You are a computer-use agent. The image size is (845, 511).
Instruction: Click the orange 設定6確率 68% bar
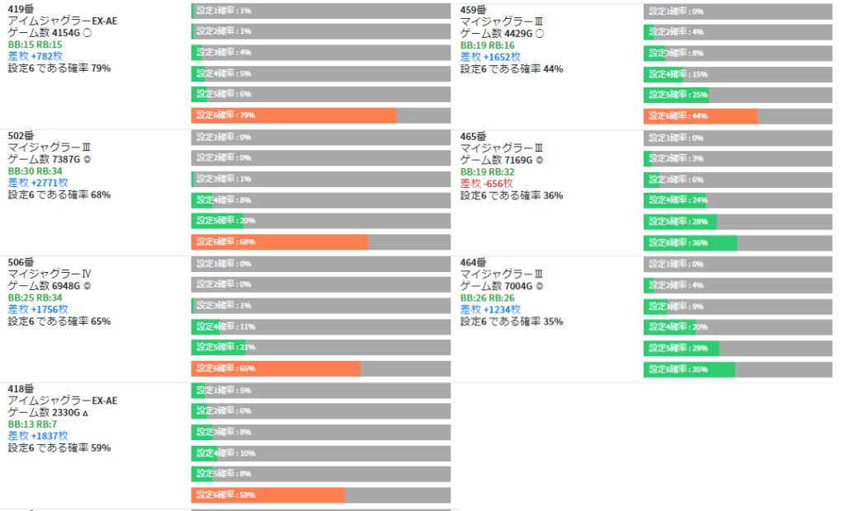click(279, 241)
